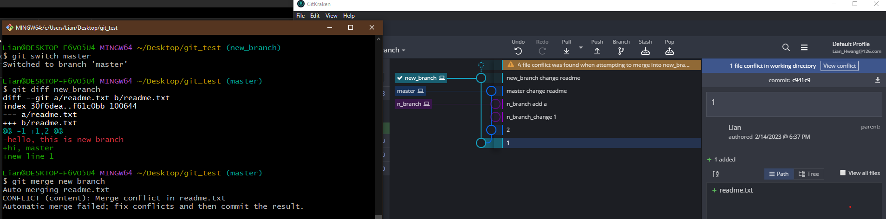Select the highlighted commit row '1'
This screenshot has height=219, width=886.
click(602, 143)
